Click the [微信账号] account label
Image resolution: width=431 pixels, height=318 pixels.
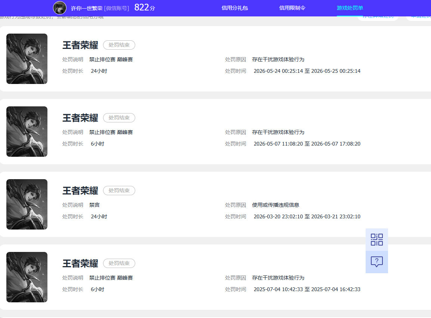tap(117, 8)
